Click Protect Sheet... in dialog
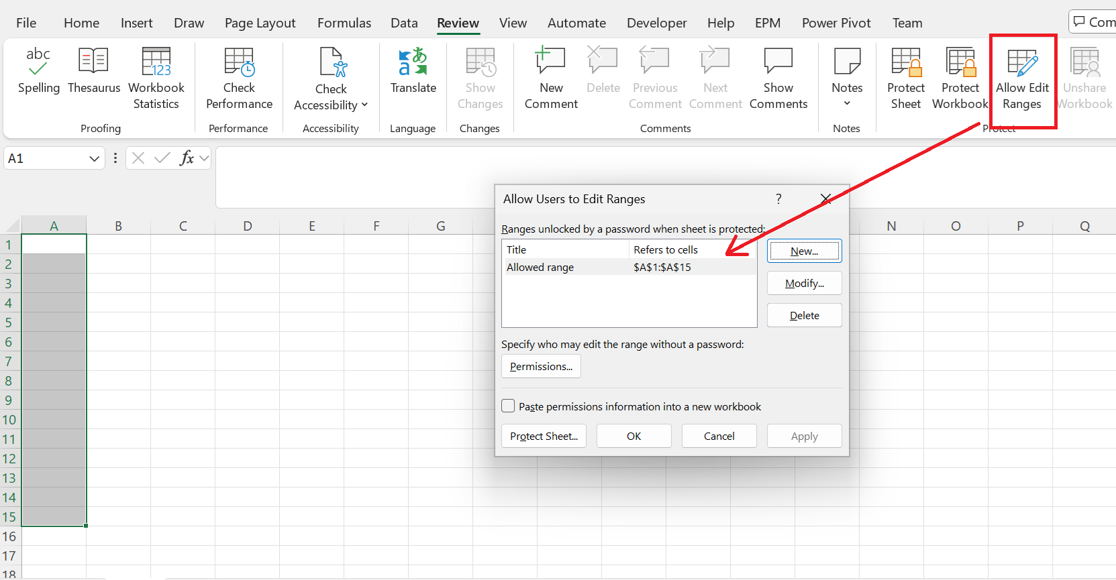This screenshot has height=580, width=1116. click(544, 437)
